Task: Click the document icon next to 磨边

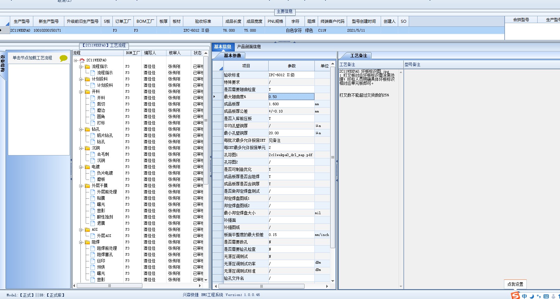Action: pyautogui.click(x=93, y=110)
